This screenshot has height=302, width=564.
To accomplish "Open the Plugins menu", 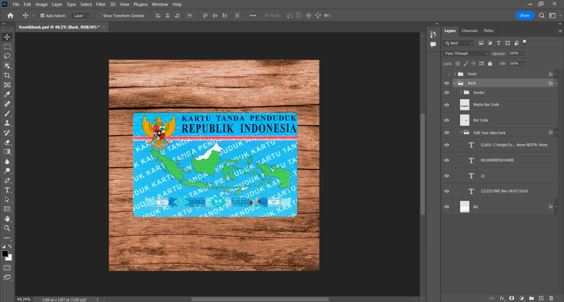I will point(140,4).
